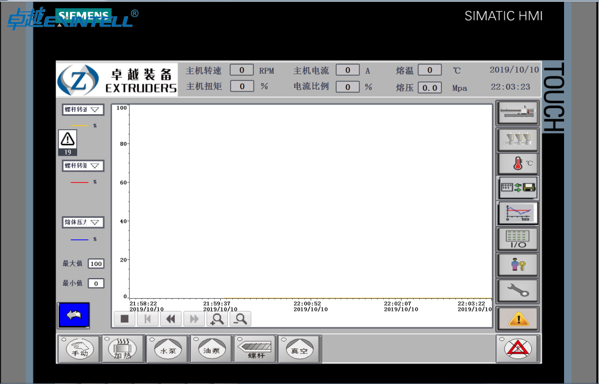Open the temperature thermometer screen
This screenshot has height=384, width=599.
point(517,164)
